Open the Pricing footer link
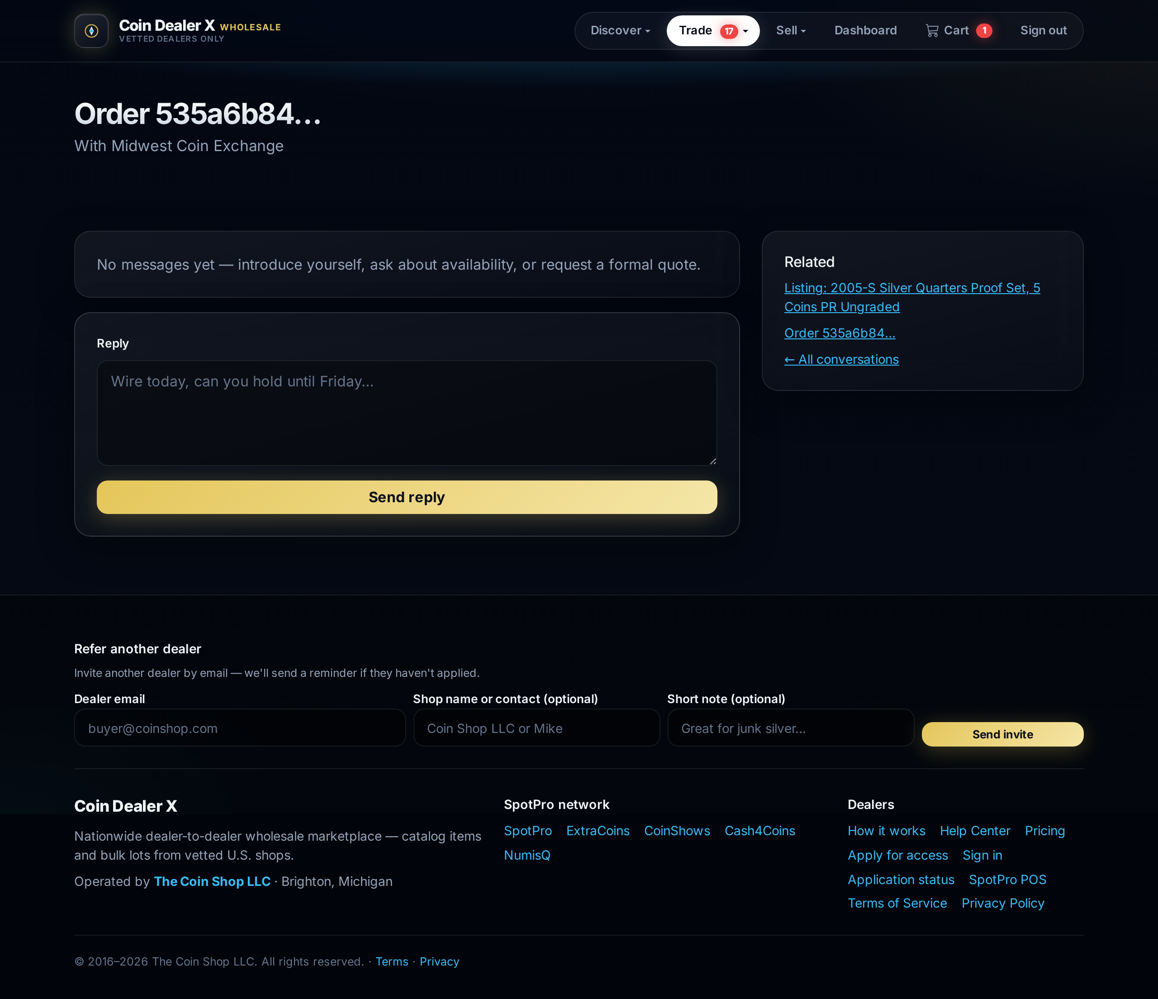 click(1044, 831)
